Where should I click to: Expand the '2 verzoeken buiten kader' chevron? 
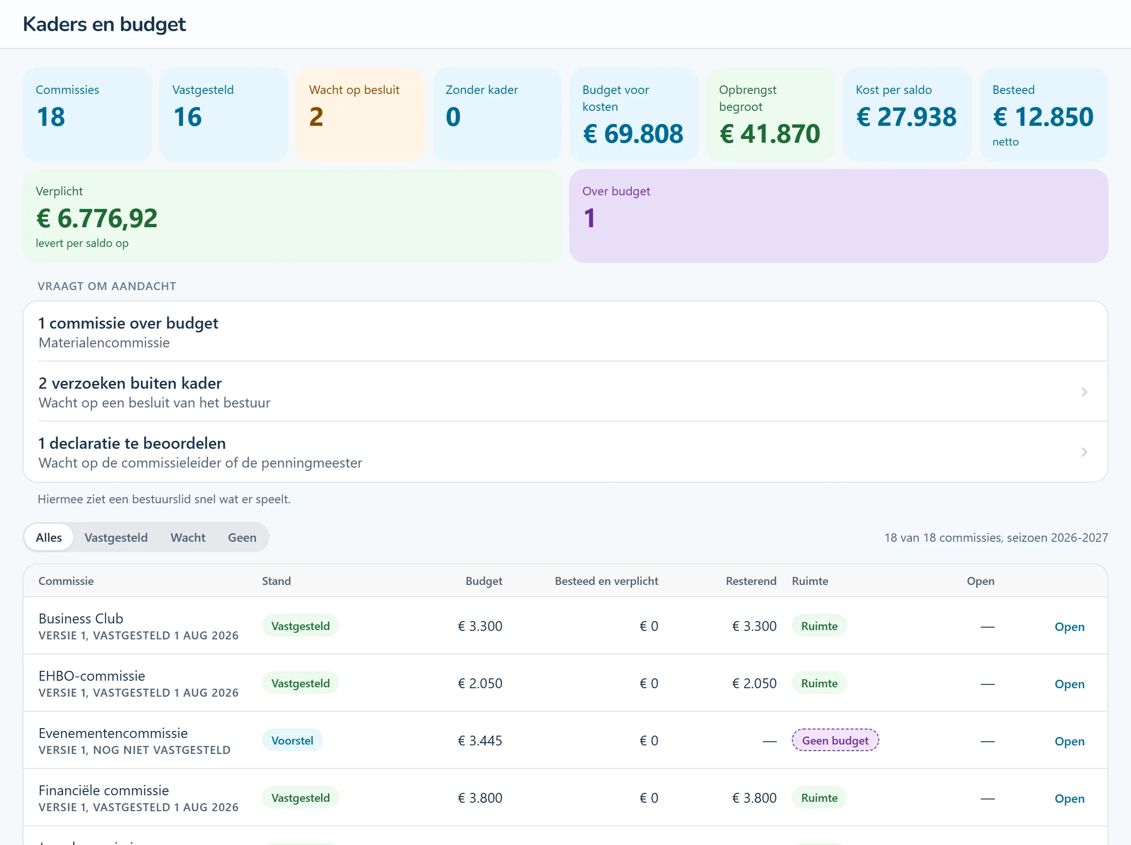(x=1084, y=392)
